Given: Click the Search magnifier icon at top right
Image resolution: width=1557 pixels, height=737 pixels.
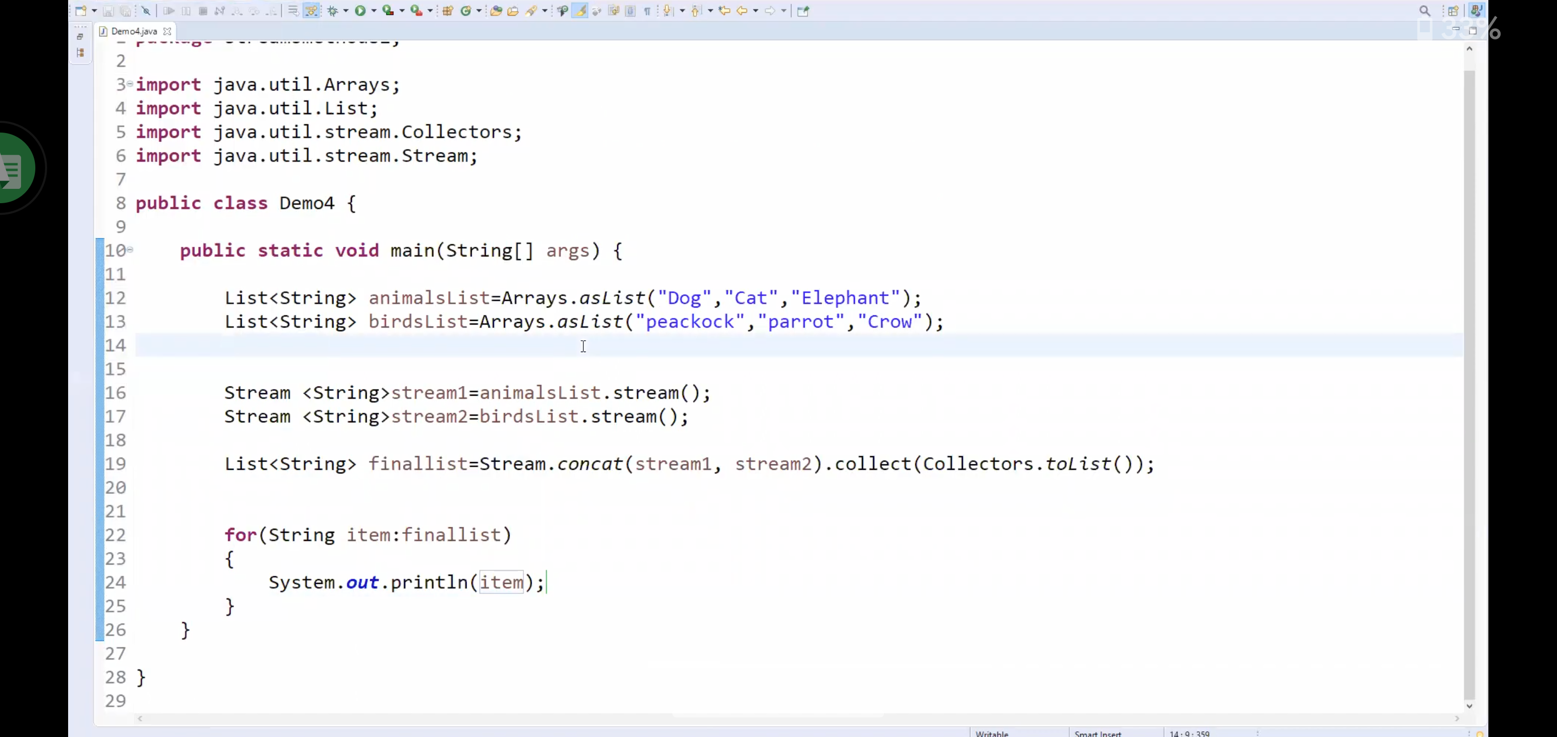Looking at the screenshot, I should pyautogui.click(x=1425, y=11).
